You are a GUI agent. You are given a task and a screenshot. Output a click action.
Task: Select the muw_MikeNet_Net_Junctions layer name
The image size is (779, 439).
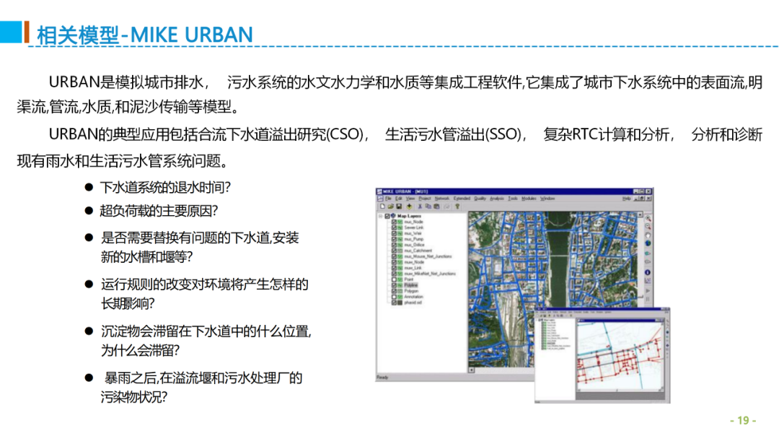click(430, 274)
